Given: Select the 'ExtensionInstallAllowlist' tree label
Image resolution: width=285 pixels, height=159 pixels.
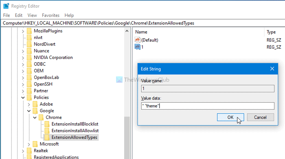Looking at the screenshot, I should coord(75,131).
